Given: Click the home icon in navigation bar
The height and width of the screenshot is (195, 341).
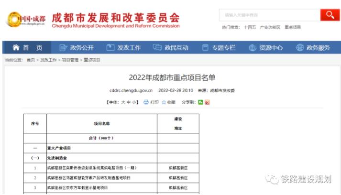Looking at the screenshot, I should tap(16, 48).
